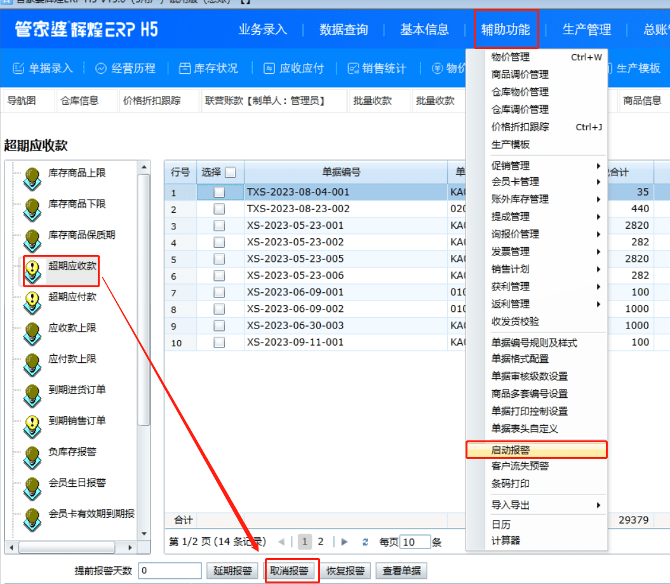670x584 pixels.
Task: Click the 到期销售订单 warning bulb icon
Action: tap(32, 426)
